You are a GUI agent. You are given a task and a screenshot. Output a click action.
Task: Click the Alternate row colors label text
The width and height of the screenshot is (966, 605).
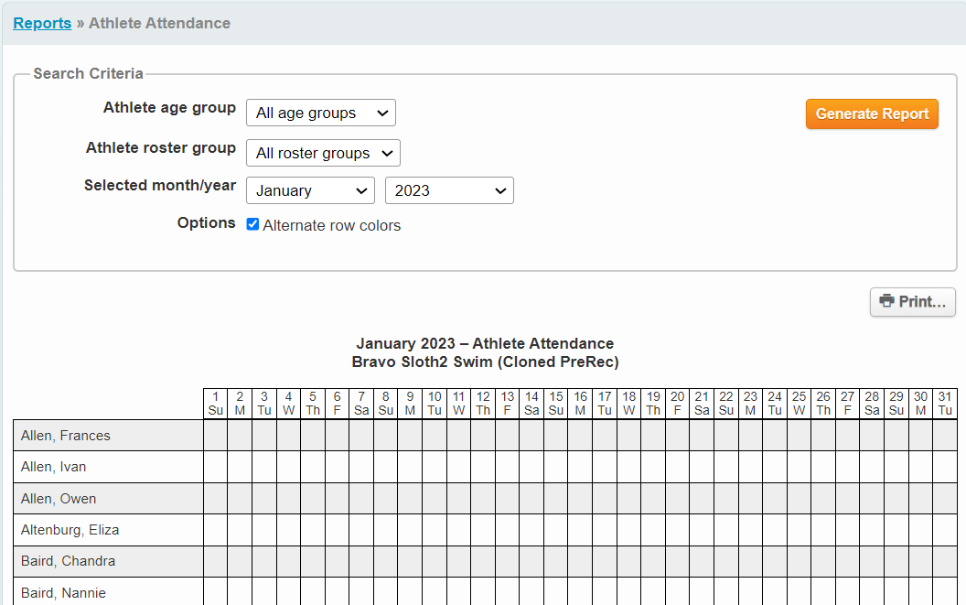click(x=331, y=225)
